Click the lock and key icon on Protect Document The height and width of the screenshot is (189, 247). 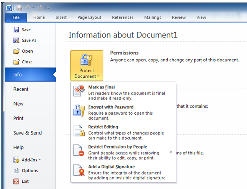click(86, 60)
